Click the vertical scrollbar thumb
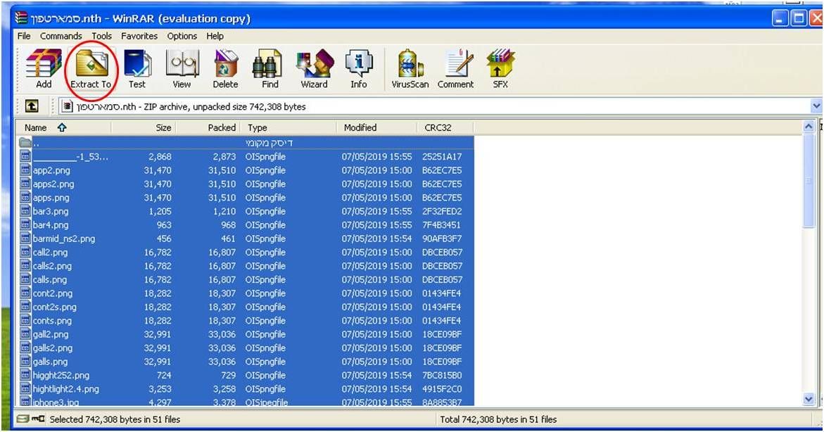The height and width of the screenshot is (432, 824). point(809,180)
